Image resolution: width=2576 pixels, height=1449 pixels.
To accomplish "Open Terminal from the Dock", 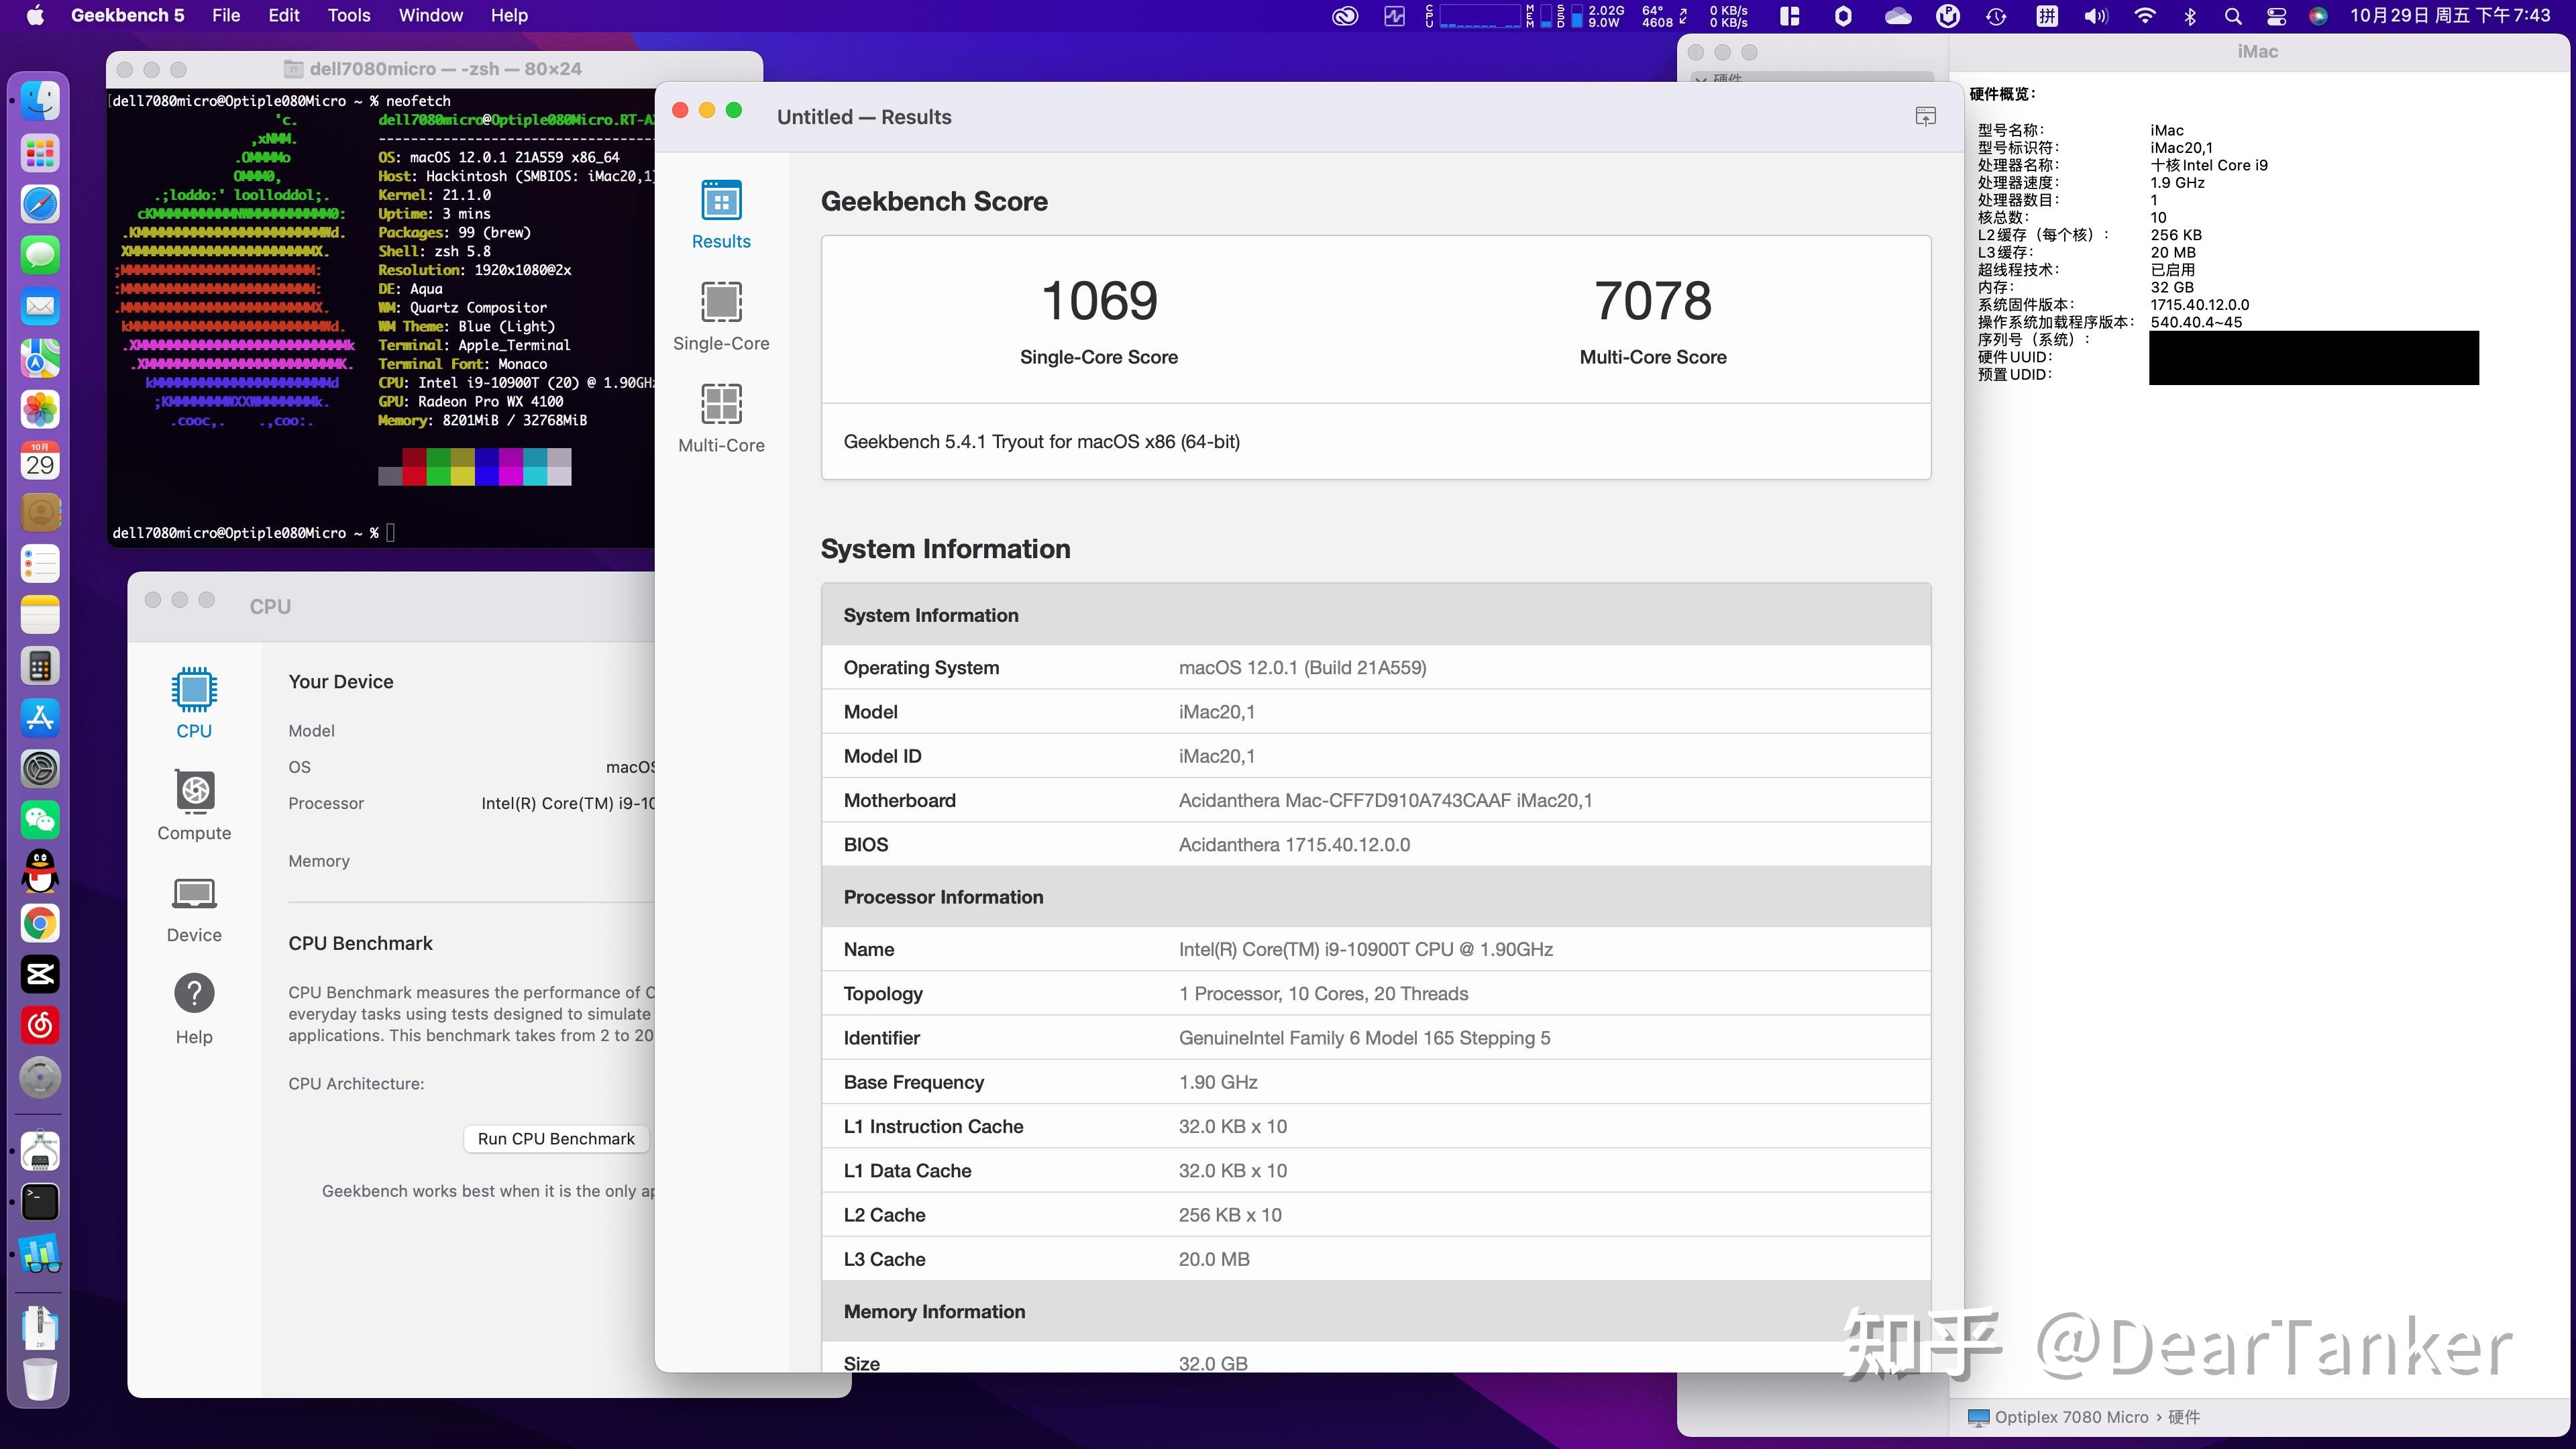I will pyautogui.click(x=40, y=1202).
